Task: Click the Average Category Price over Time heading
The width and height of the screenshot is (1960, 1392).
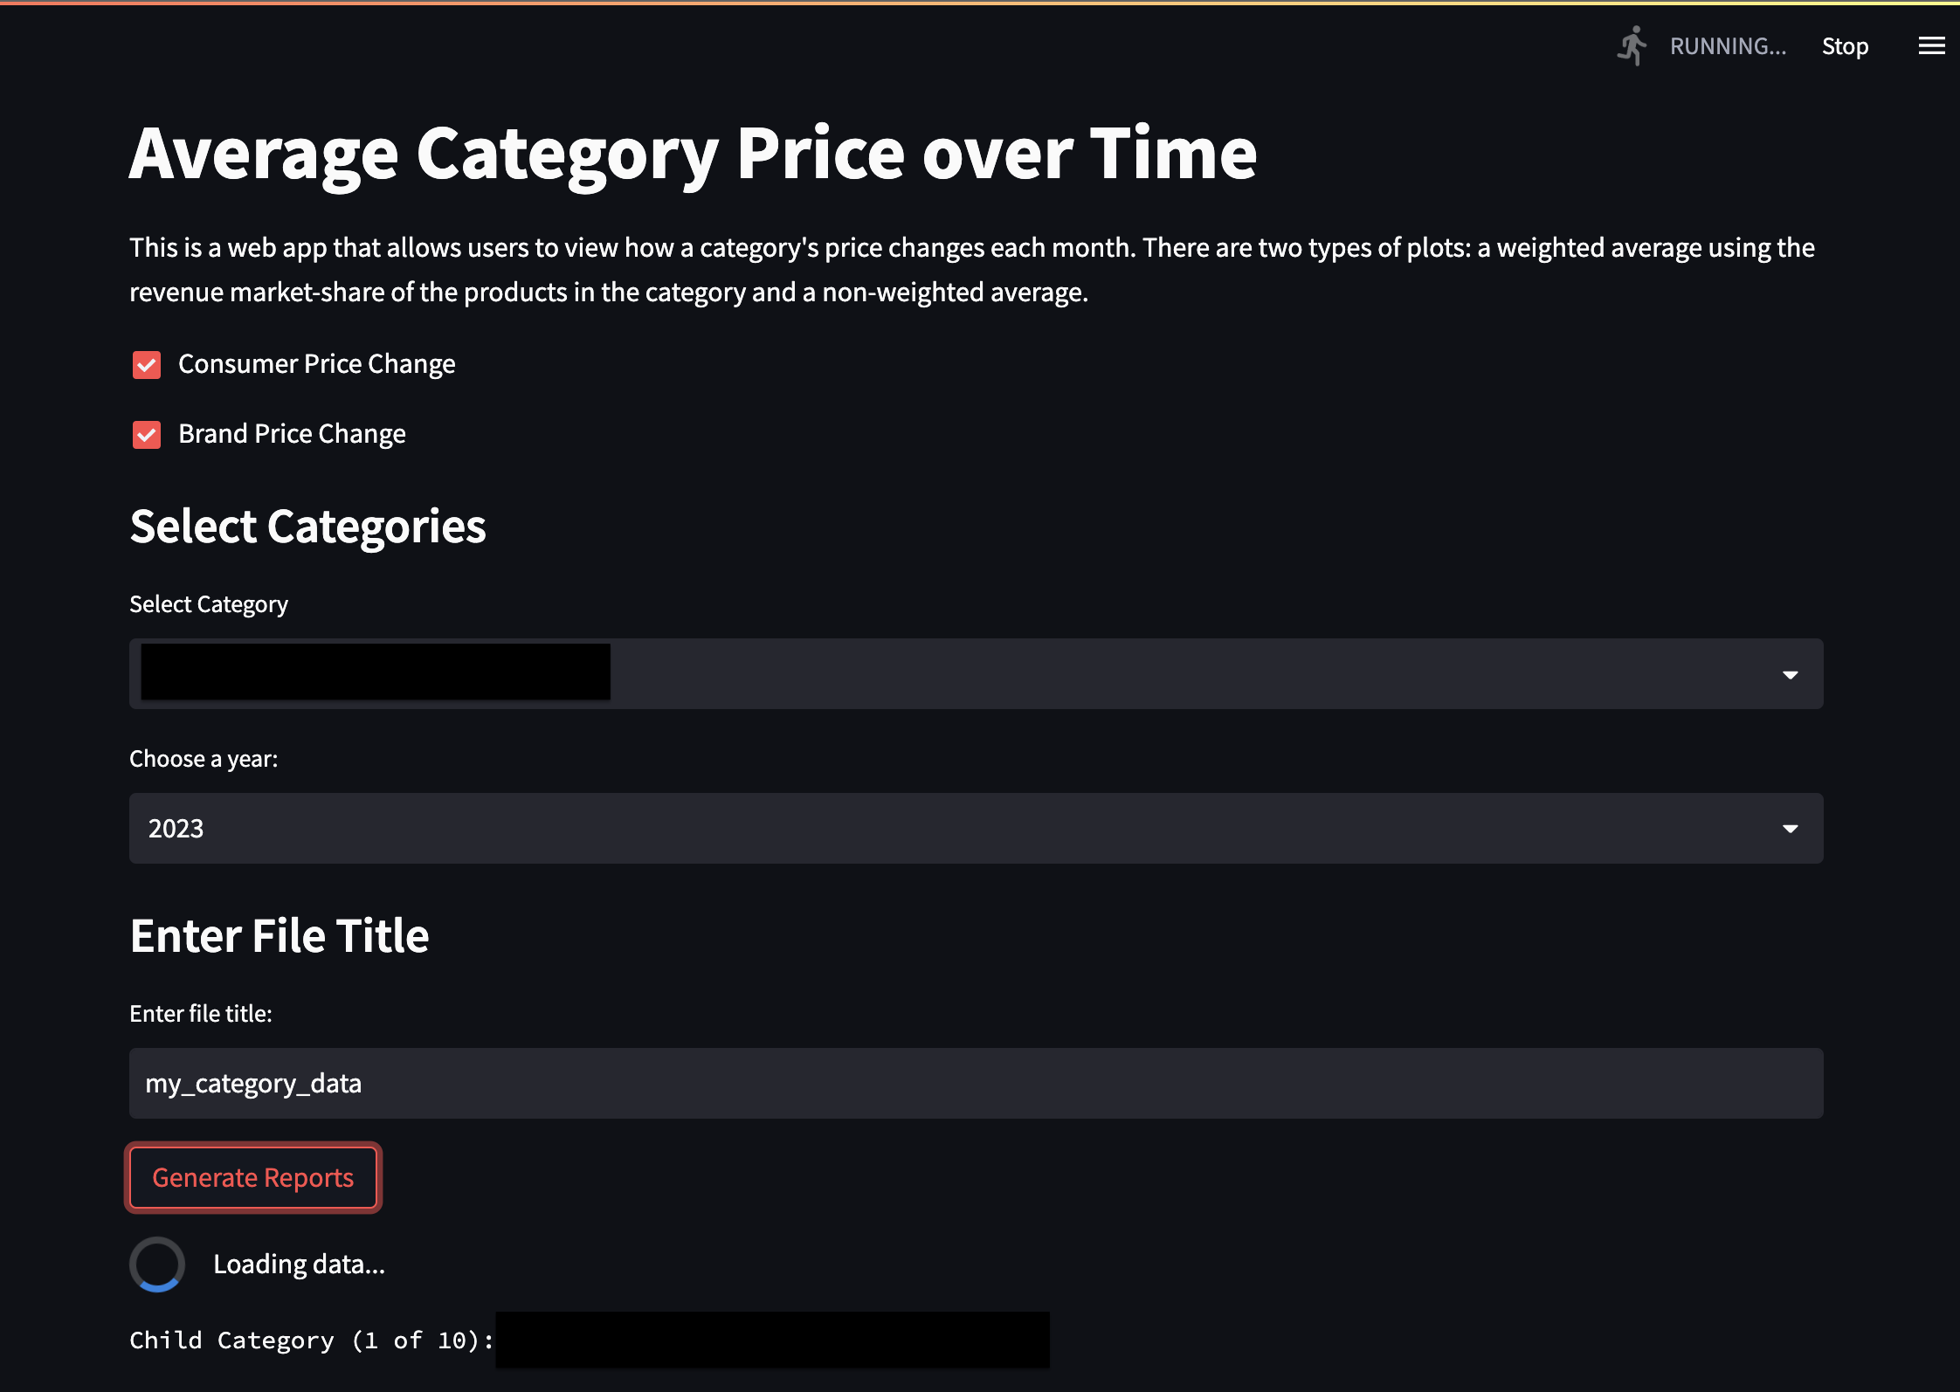Action: click(x=693, y=154)
